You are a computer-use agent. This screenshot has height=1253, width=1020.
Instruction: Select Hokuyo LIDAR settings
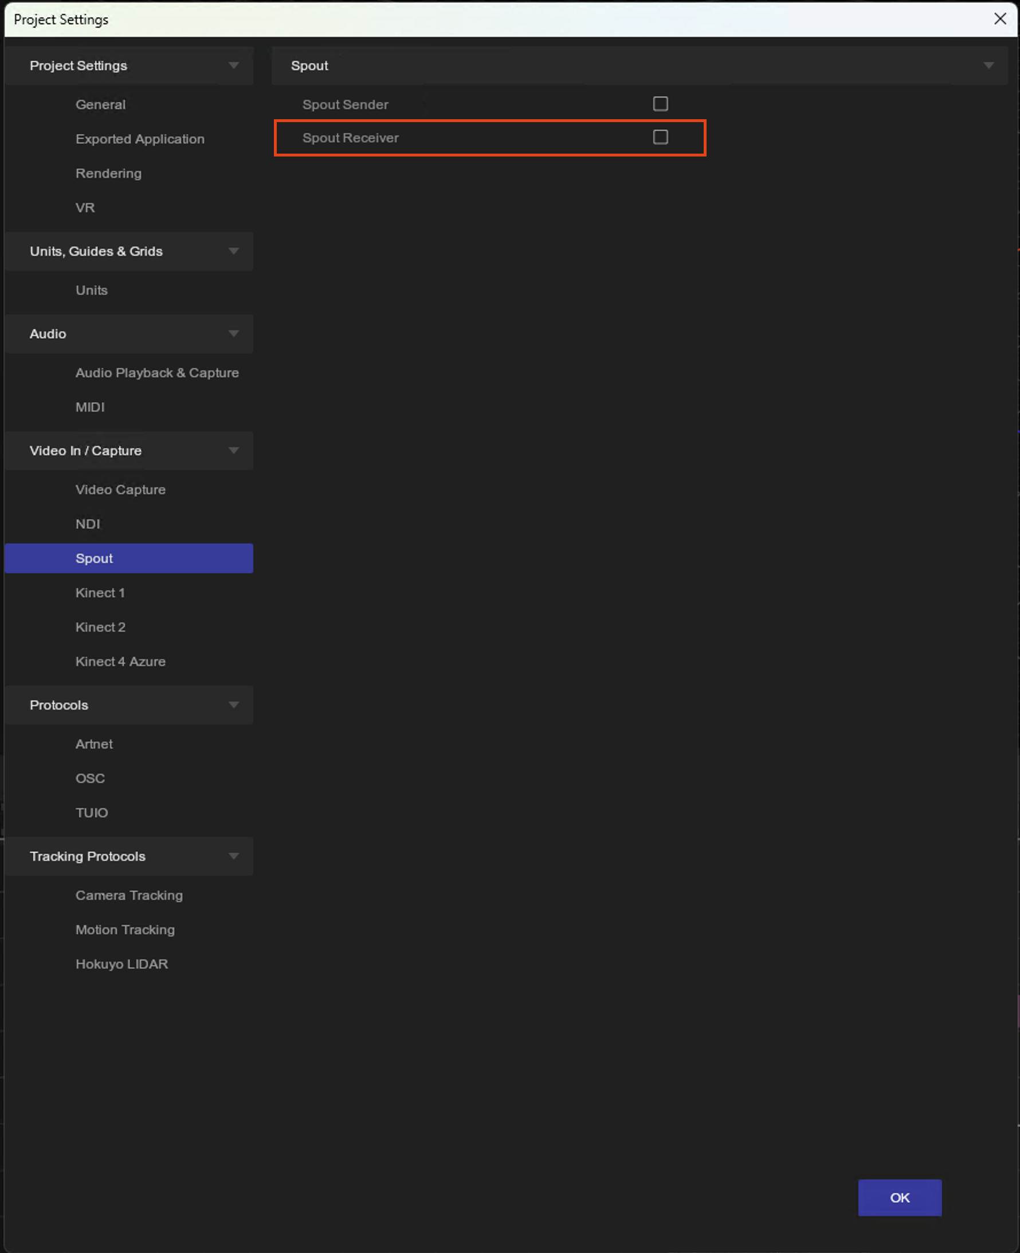click(x=121, y=964)
